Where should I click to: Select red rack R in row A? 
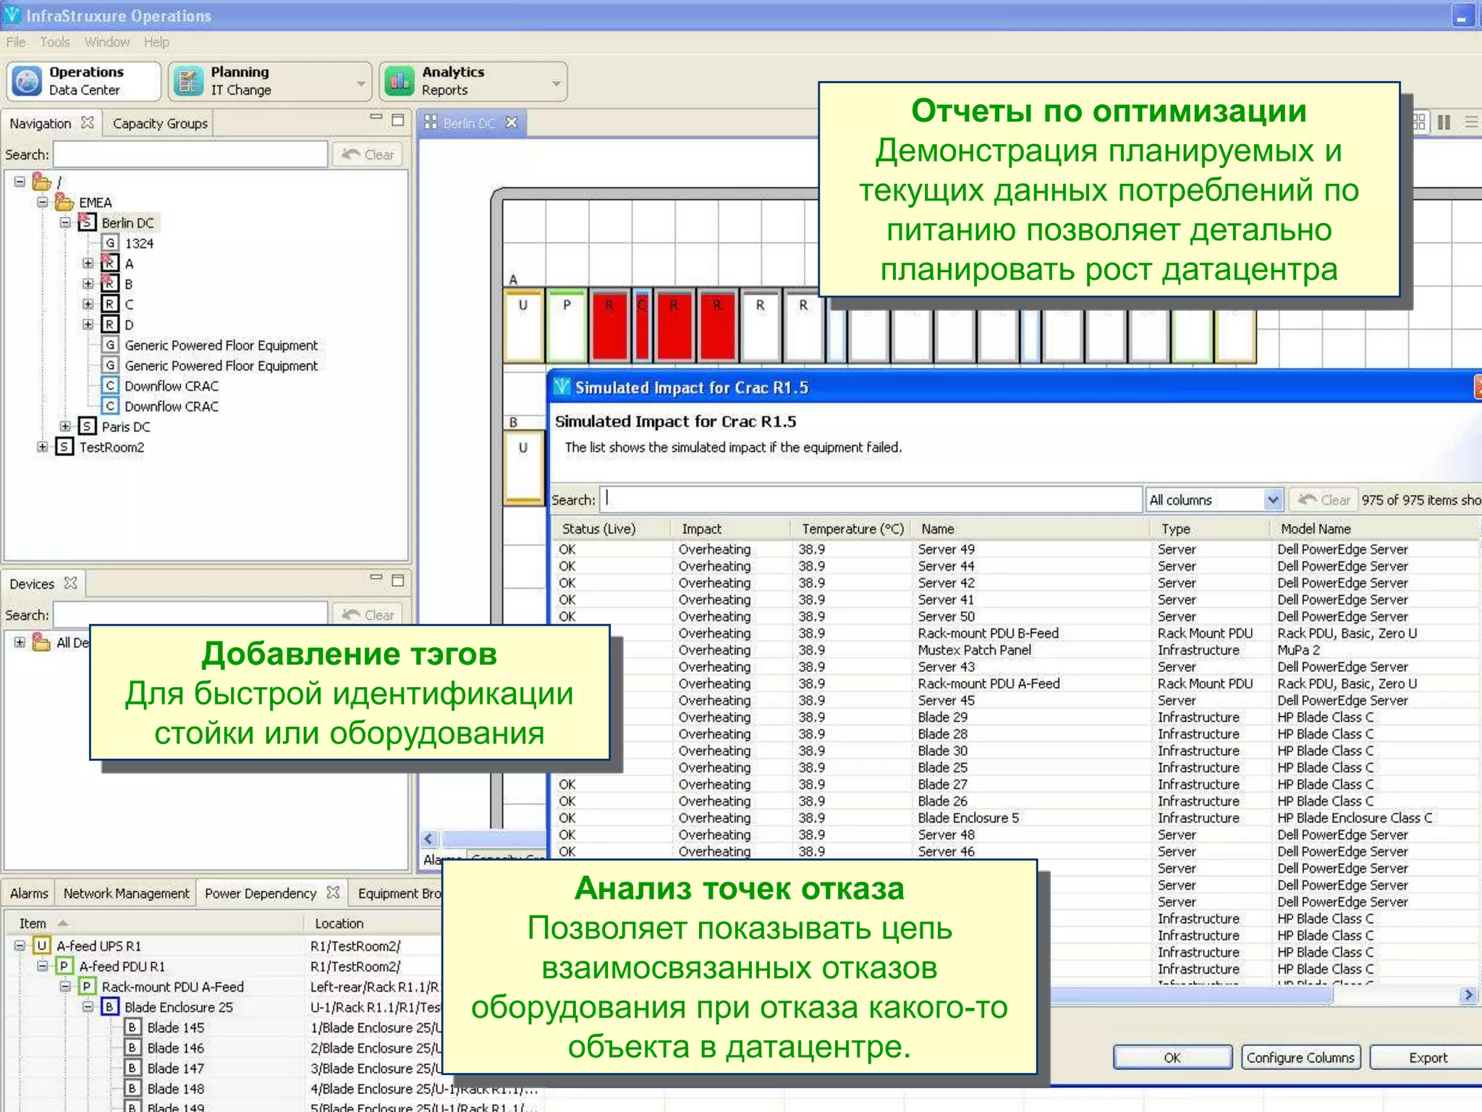pyautogui.click(x=609, y=326)
